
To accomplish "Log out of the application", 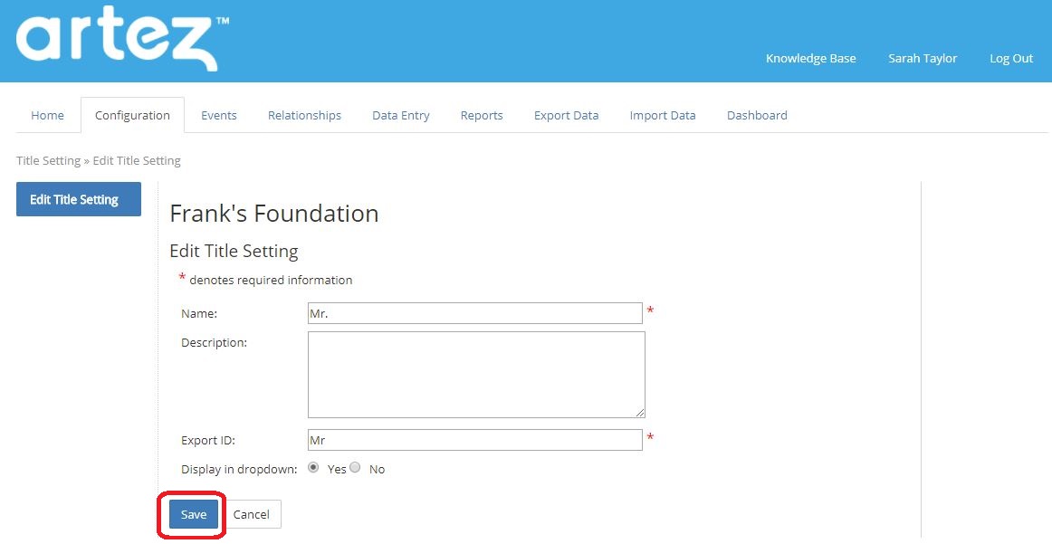I will point(1011,58).
